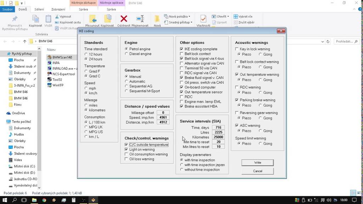The height and width of the screenshot is (204, 363).
Task: Click the Odstranit red X icon
Action: (x=124, y=18)
